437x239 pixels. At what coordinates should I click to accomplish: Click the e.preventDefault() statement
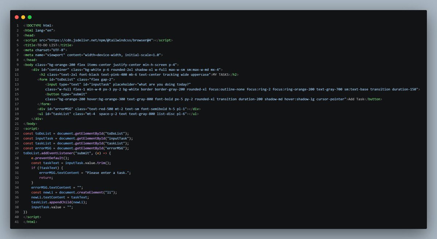coord(50,158)
